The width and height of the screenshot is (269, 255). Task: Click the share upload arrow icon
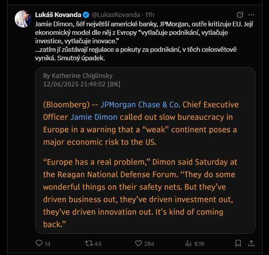click(251, 243)
